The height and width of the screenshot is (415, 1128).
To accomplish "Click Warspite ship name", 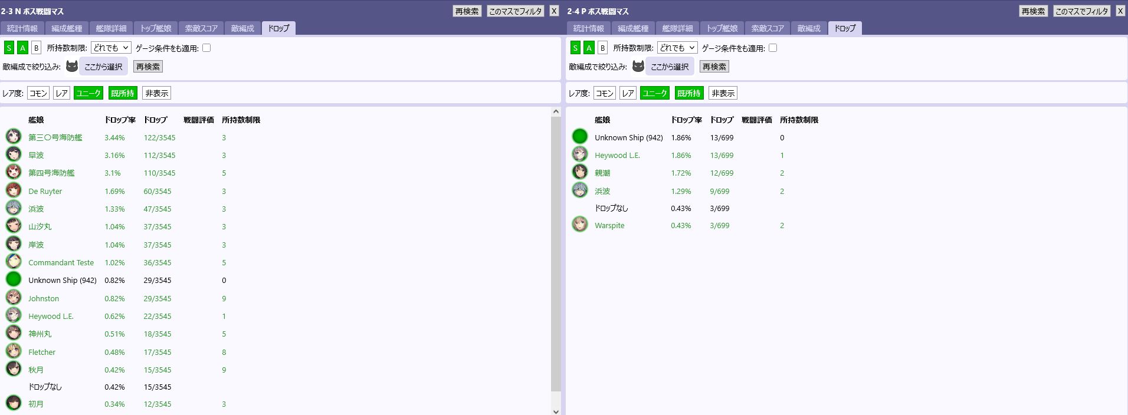I will (x=609, y=225).
